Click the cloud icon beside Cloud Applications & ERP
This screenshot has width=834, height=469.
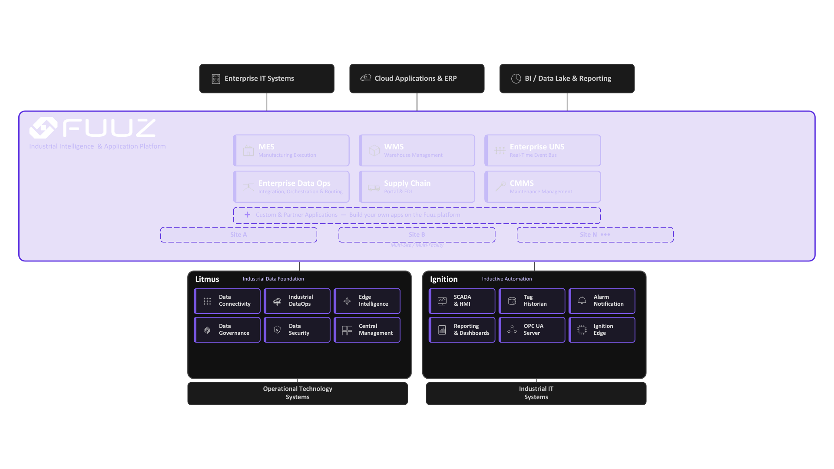coord(366,78)
